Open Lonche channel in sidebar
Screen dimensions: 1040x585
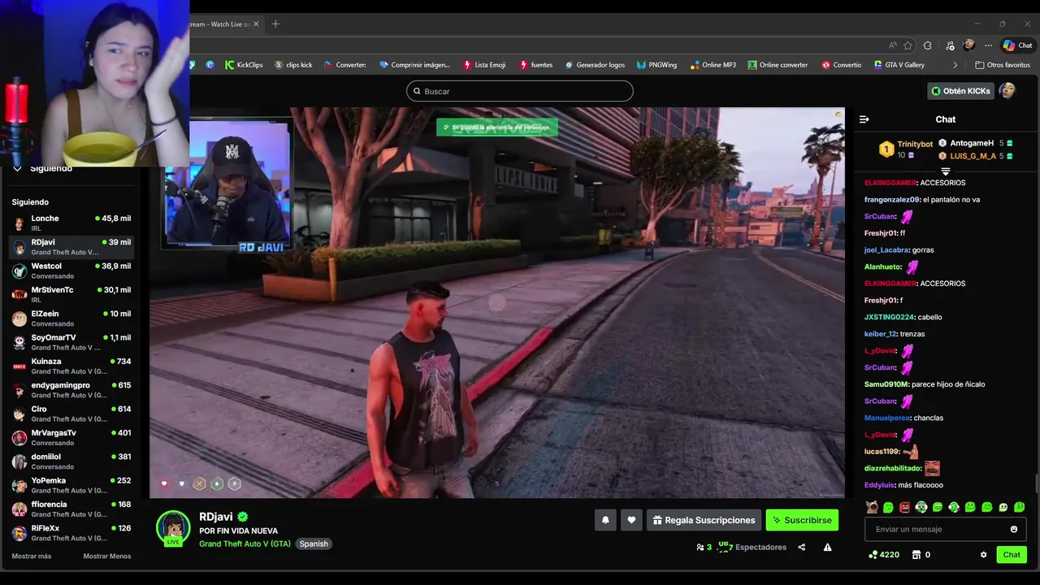click(71, 223)
